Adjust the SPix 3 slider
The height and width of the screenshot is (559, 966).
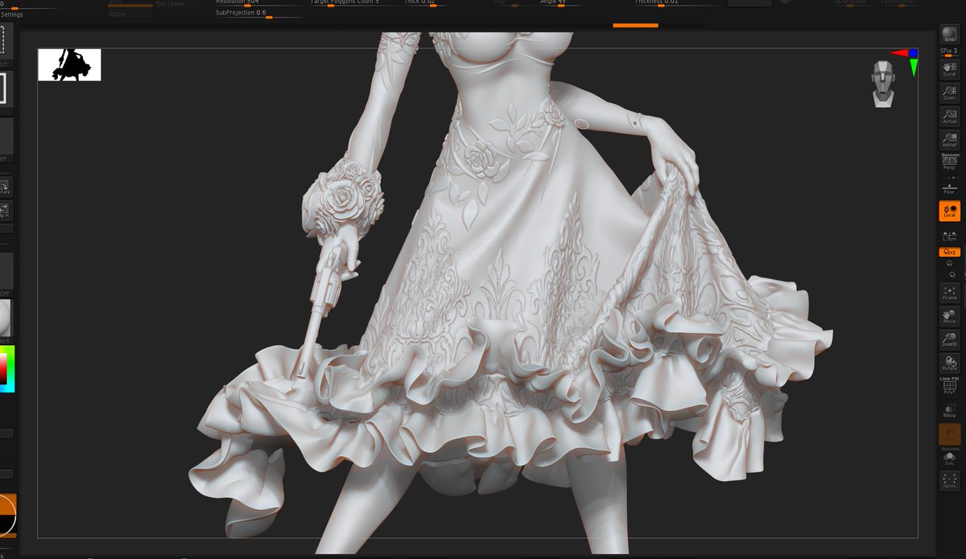pyautogui.click(x=949, y=52)
